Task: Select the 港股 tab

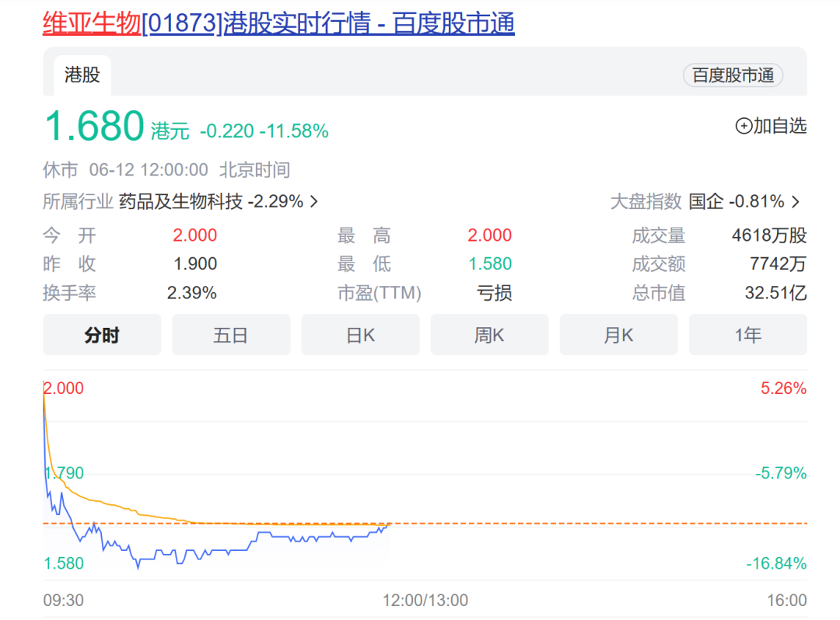Action: (82, 75)
